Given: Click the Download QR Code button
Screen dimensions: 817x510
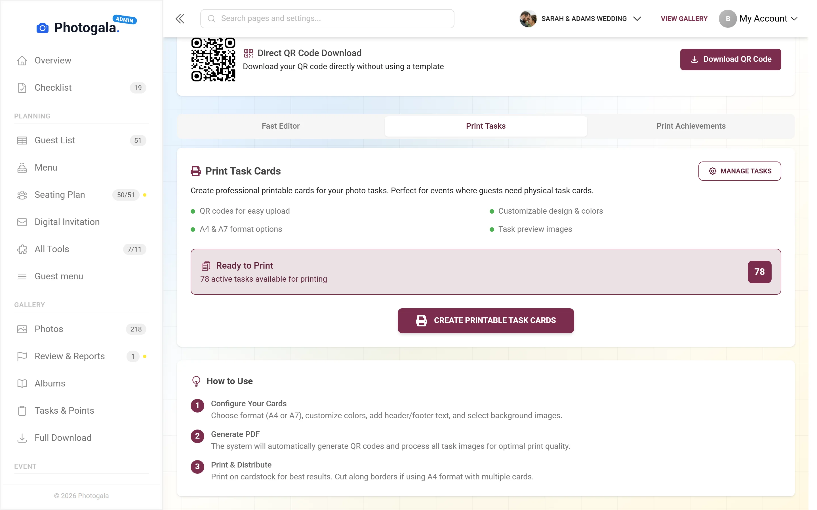Looking at the screenshot, I should pyautogui.click(x=730, y=59).
